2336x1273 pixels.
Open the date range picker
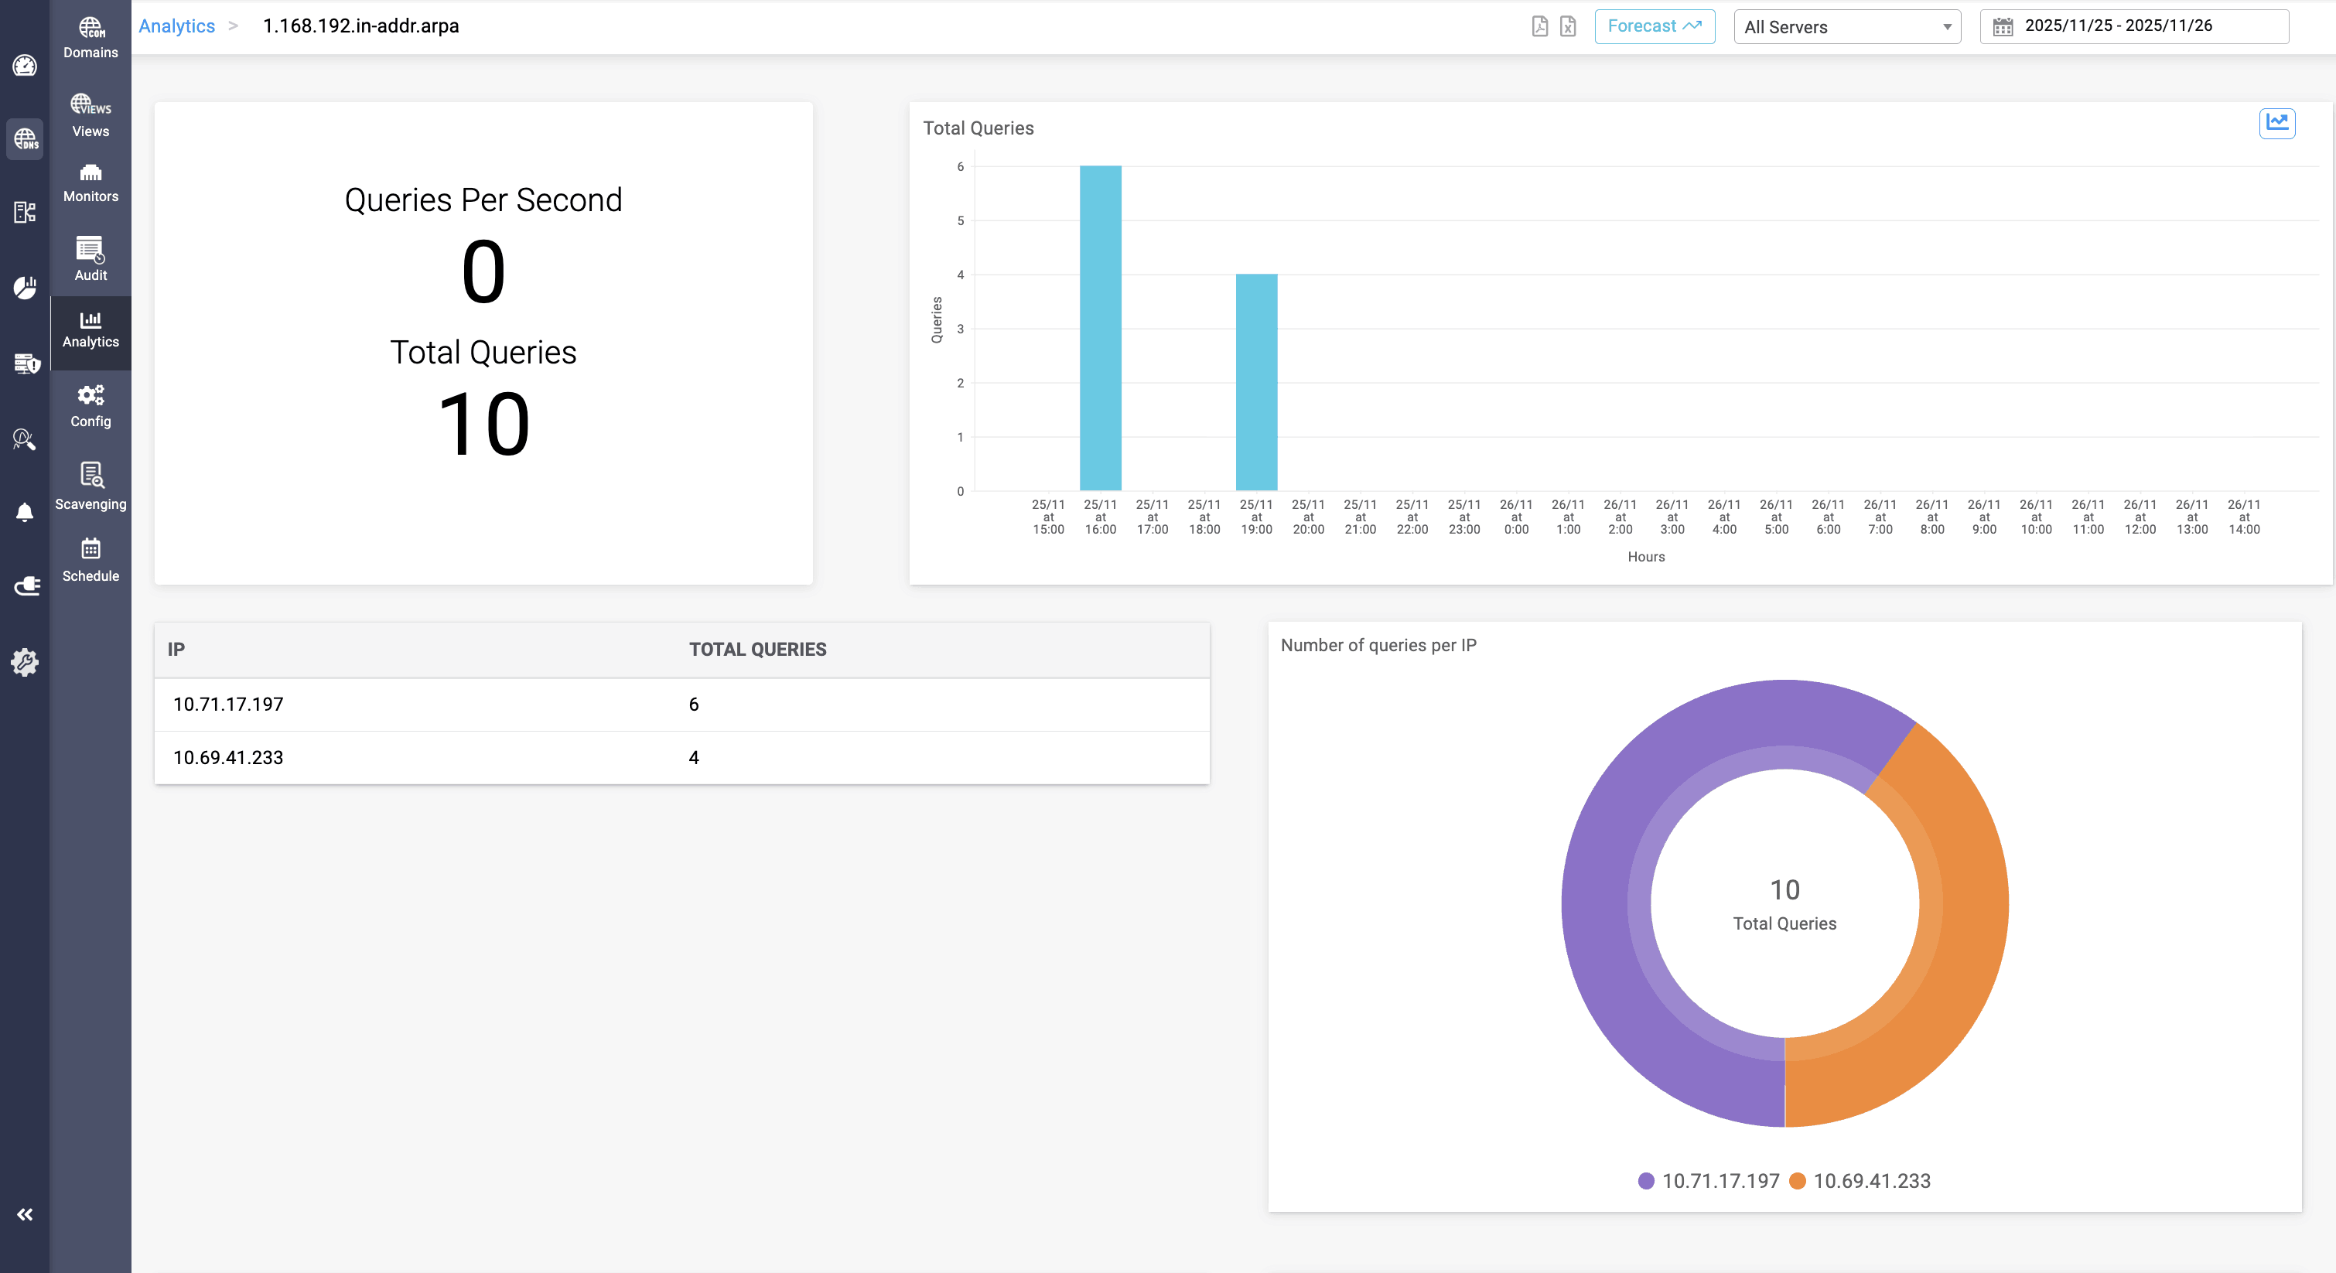(x=2132, y=26)
